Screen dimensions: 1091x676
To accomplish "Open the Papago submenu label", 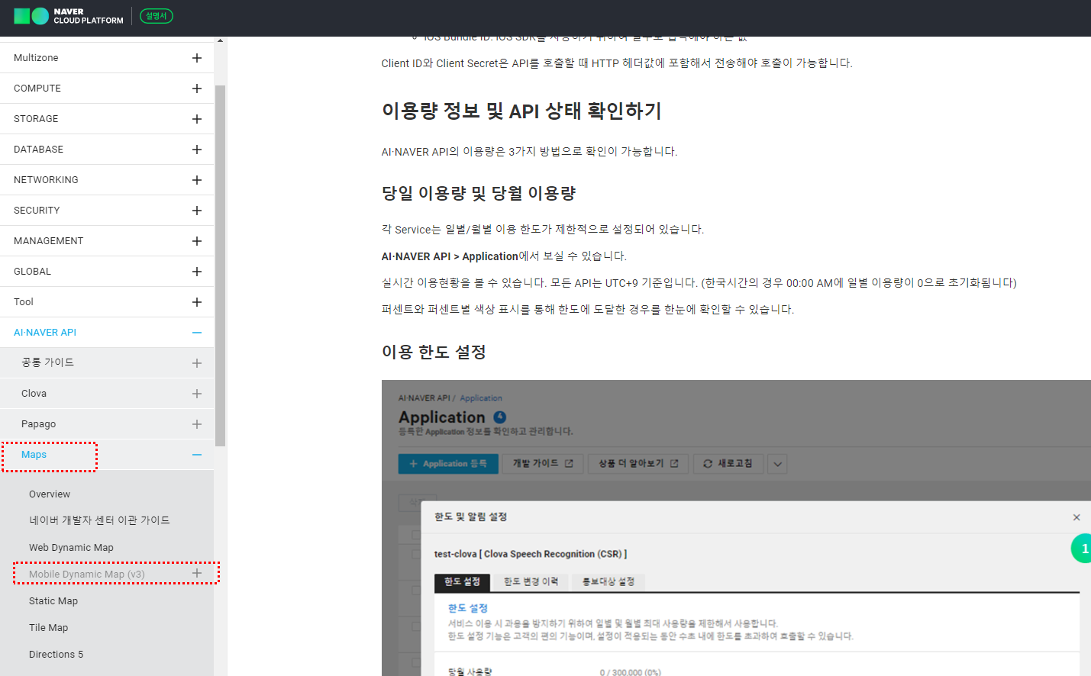I will (x=38, y=424).
